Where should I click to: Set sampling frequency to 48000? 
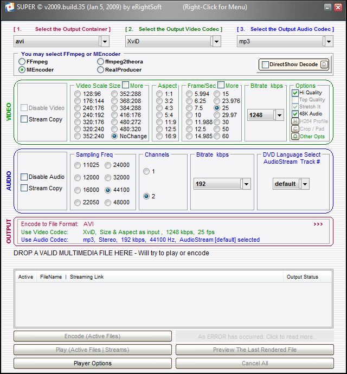pos(108,203)
